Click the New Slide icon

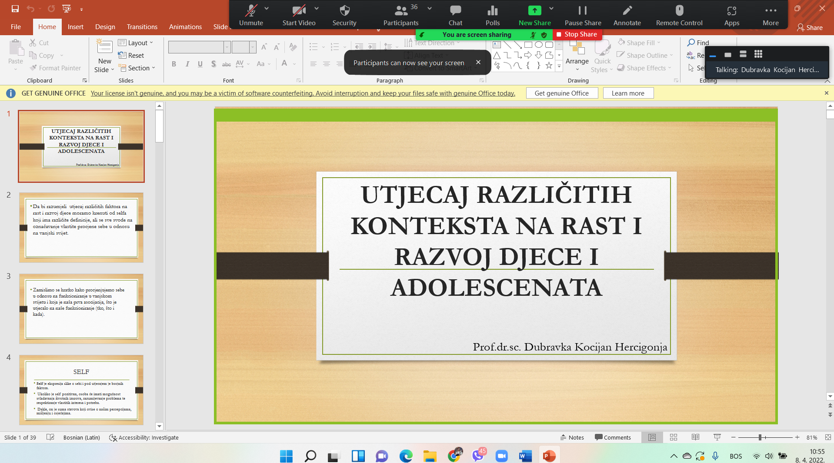(x=104, y=46)
